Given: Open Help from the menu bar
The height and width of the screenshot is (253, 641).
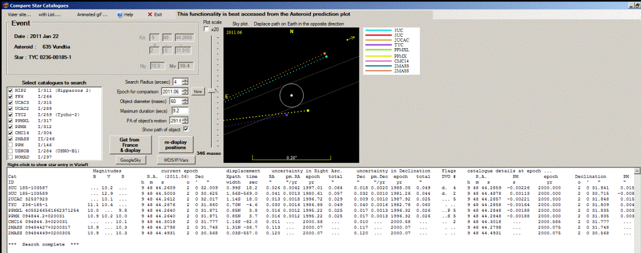Looking at the screenshot, I should [x=125, y=14].
